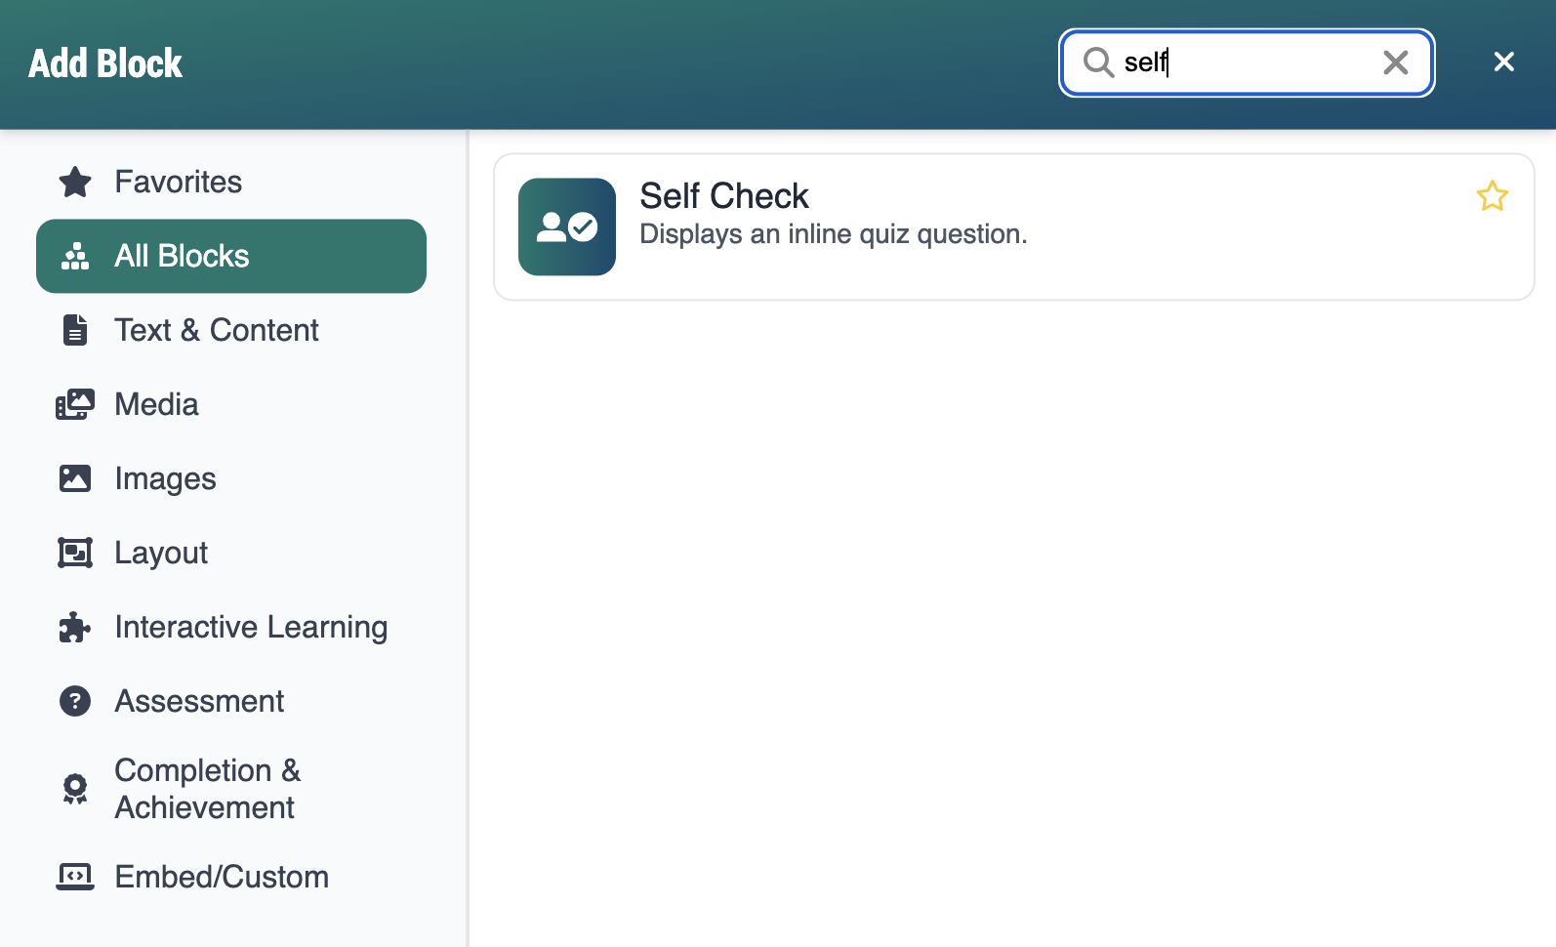Click the Embed/Custom laptop code icon
Screen dimensions: 1556x947
[75, 877]
